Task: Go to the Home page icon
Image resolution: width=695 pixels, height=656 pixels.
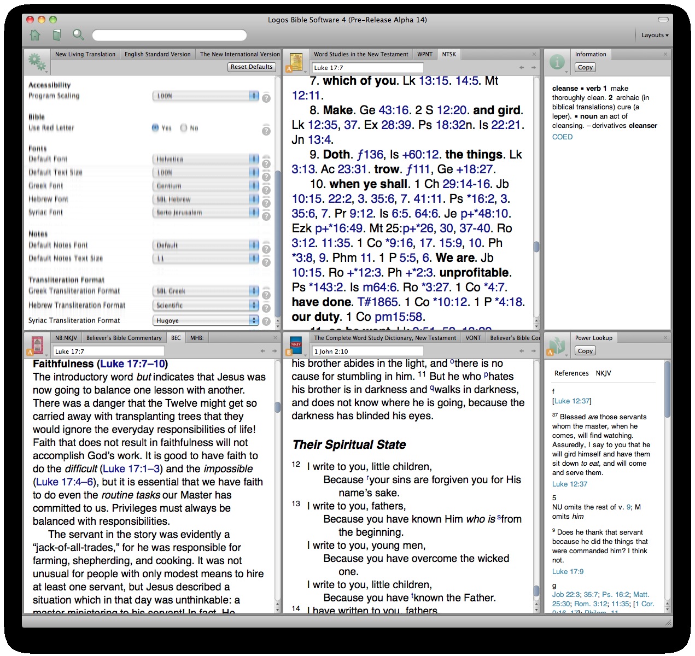Action: (x=35, y=35)
